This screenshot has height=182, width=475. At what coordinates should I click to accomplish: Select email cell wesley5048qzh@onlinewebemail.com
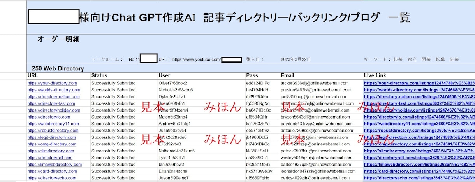315,157
